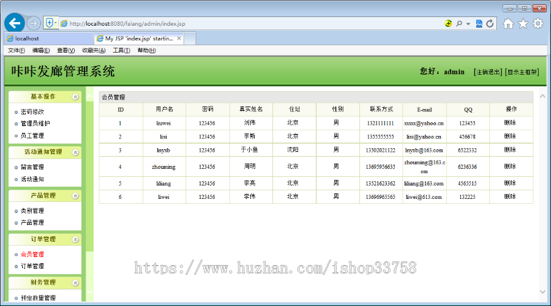
Task: Delete member lnyxb with 删除
Action: 510,150
